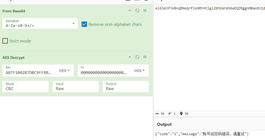This screenshot has width=265, height=140.
Task: Open the IV format HEX dropdown
Action: pos(140,71)
